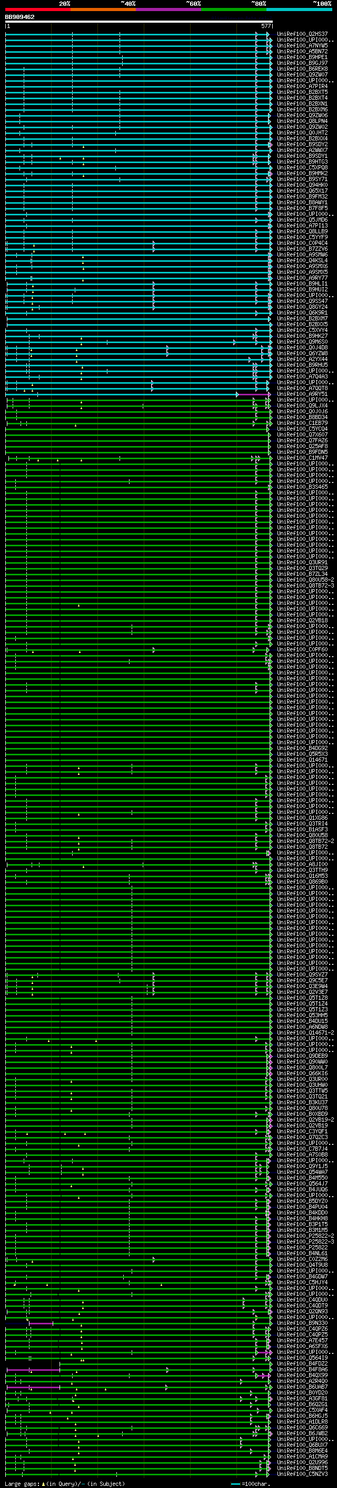Click the orange ~40% identity legend segment

(103, 10)
